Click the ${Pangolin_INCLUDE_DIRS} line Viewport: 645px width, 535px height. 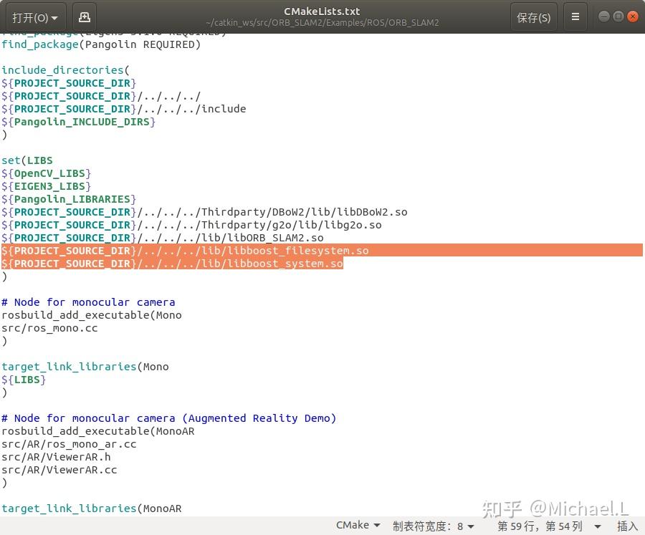pyautogui.click(x=78, y=122)
